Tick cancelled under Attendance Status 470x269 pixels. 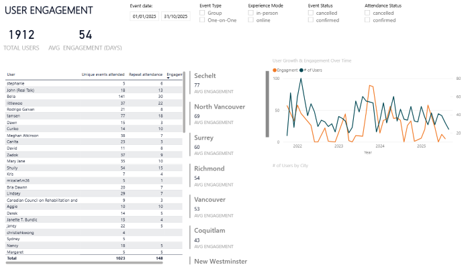368,13
